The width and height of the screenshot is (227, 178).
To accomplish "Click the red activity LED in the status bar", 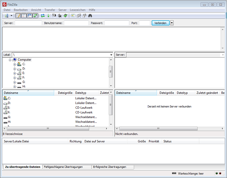I will (220, 173).
